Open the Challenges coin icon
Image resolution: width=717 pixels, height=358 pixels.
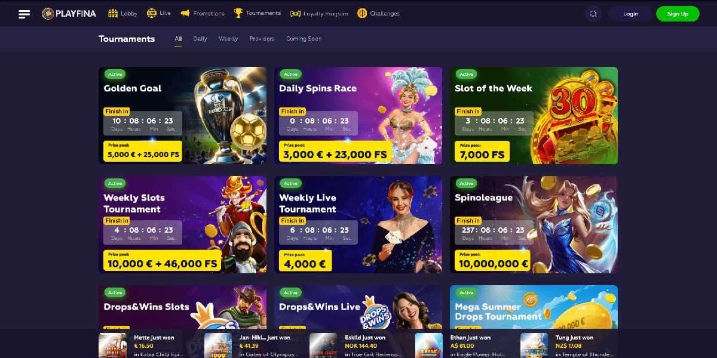[x=362, y=13]
